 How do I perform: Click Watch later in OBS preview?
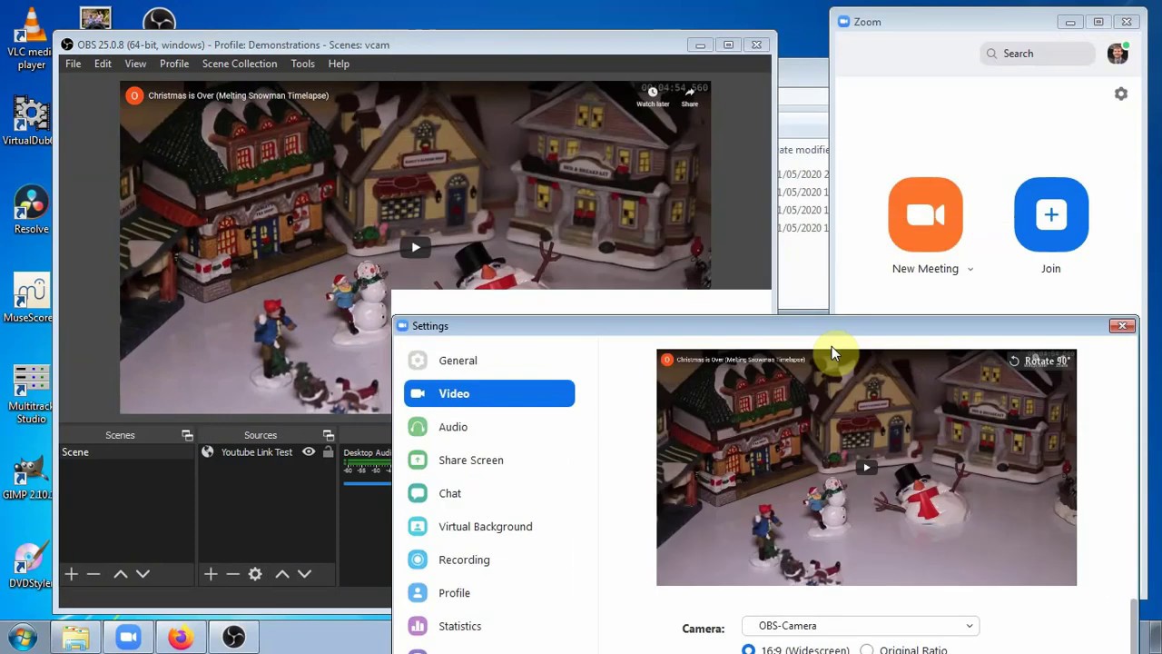click(x=653, y=95)
